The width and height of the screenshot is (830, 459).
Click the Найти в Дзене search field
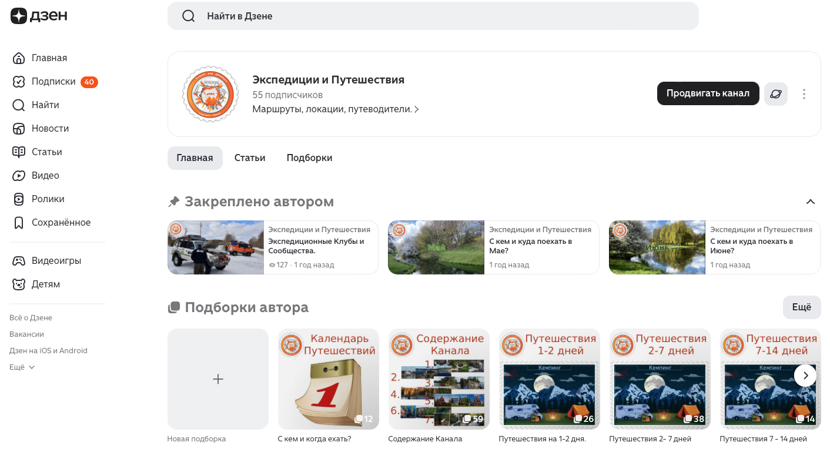tap(433, 16)
